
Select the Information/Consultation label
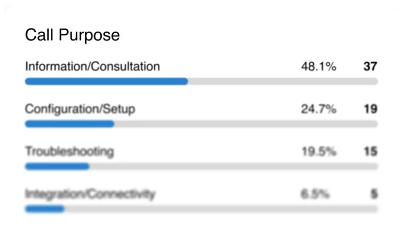click(92, 66)
